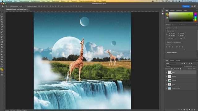Click the foreground color swatch in toolbar

(1, 69)
